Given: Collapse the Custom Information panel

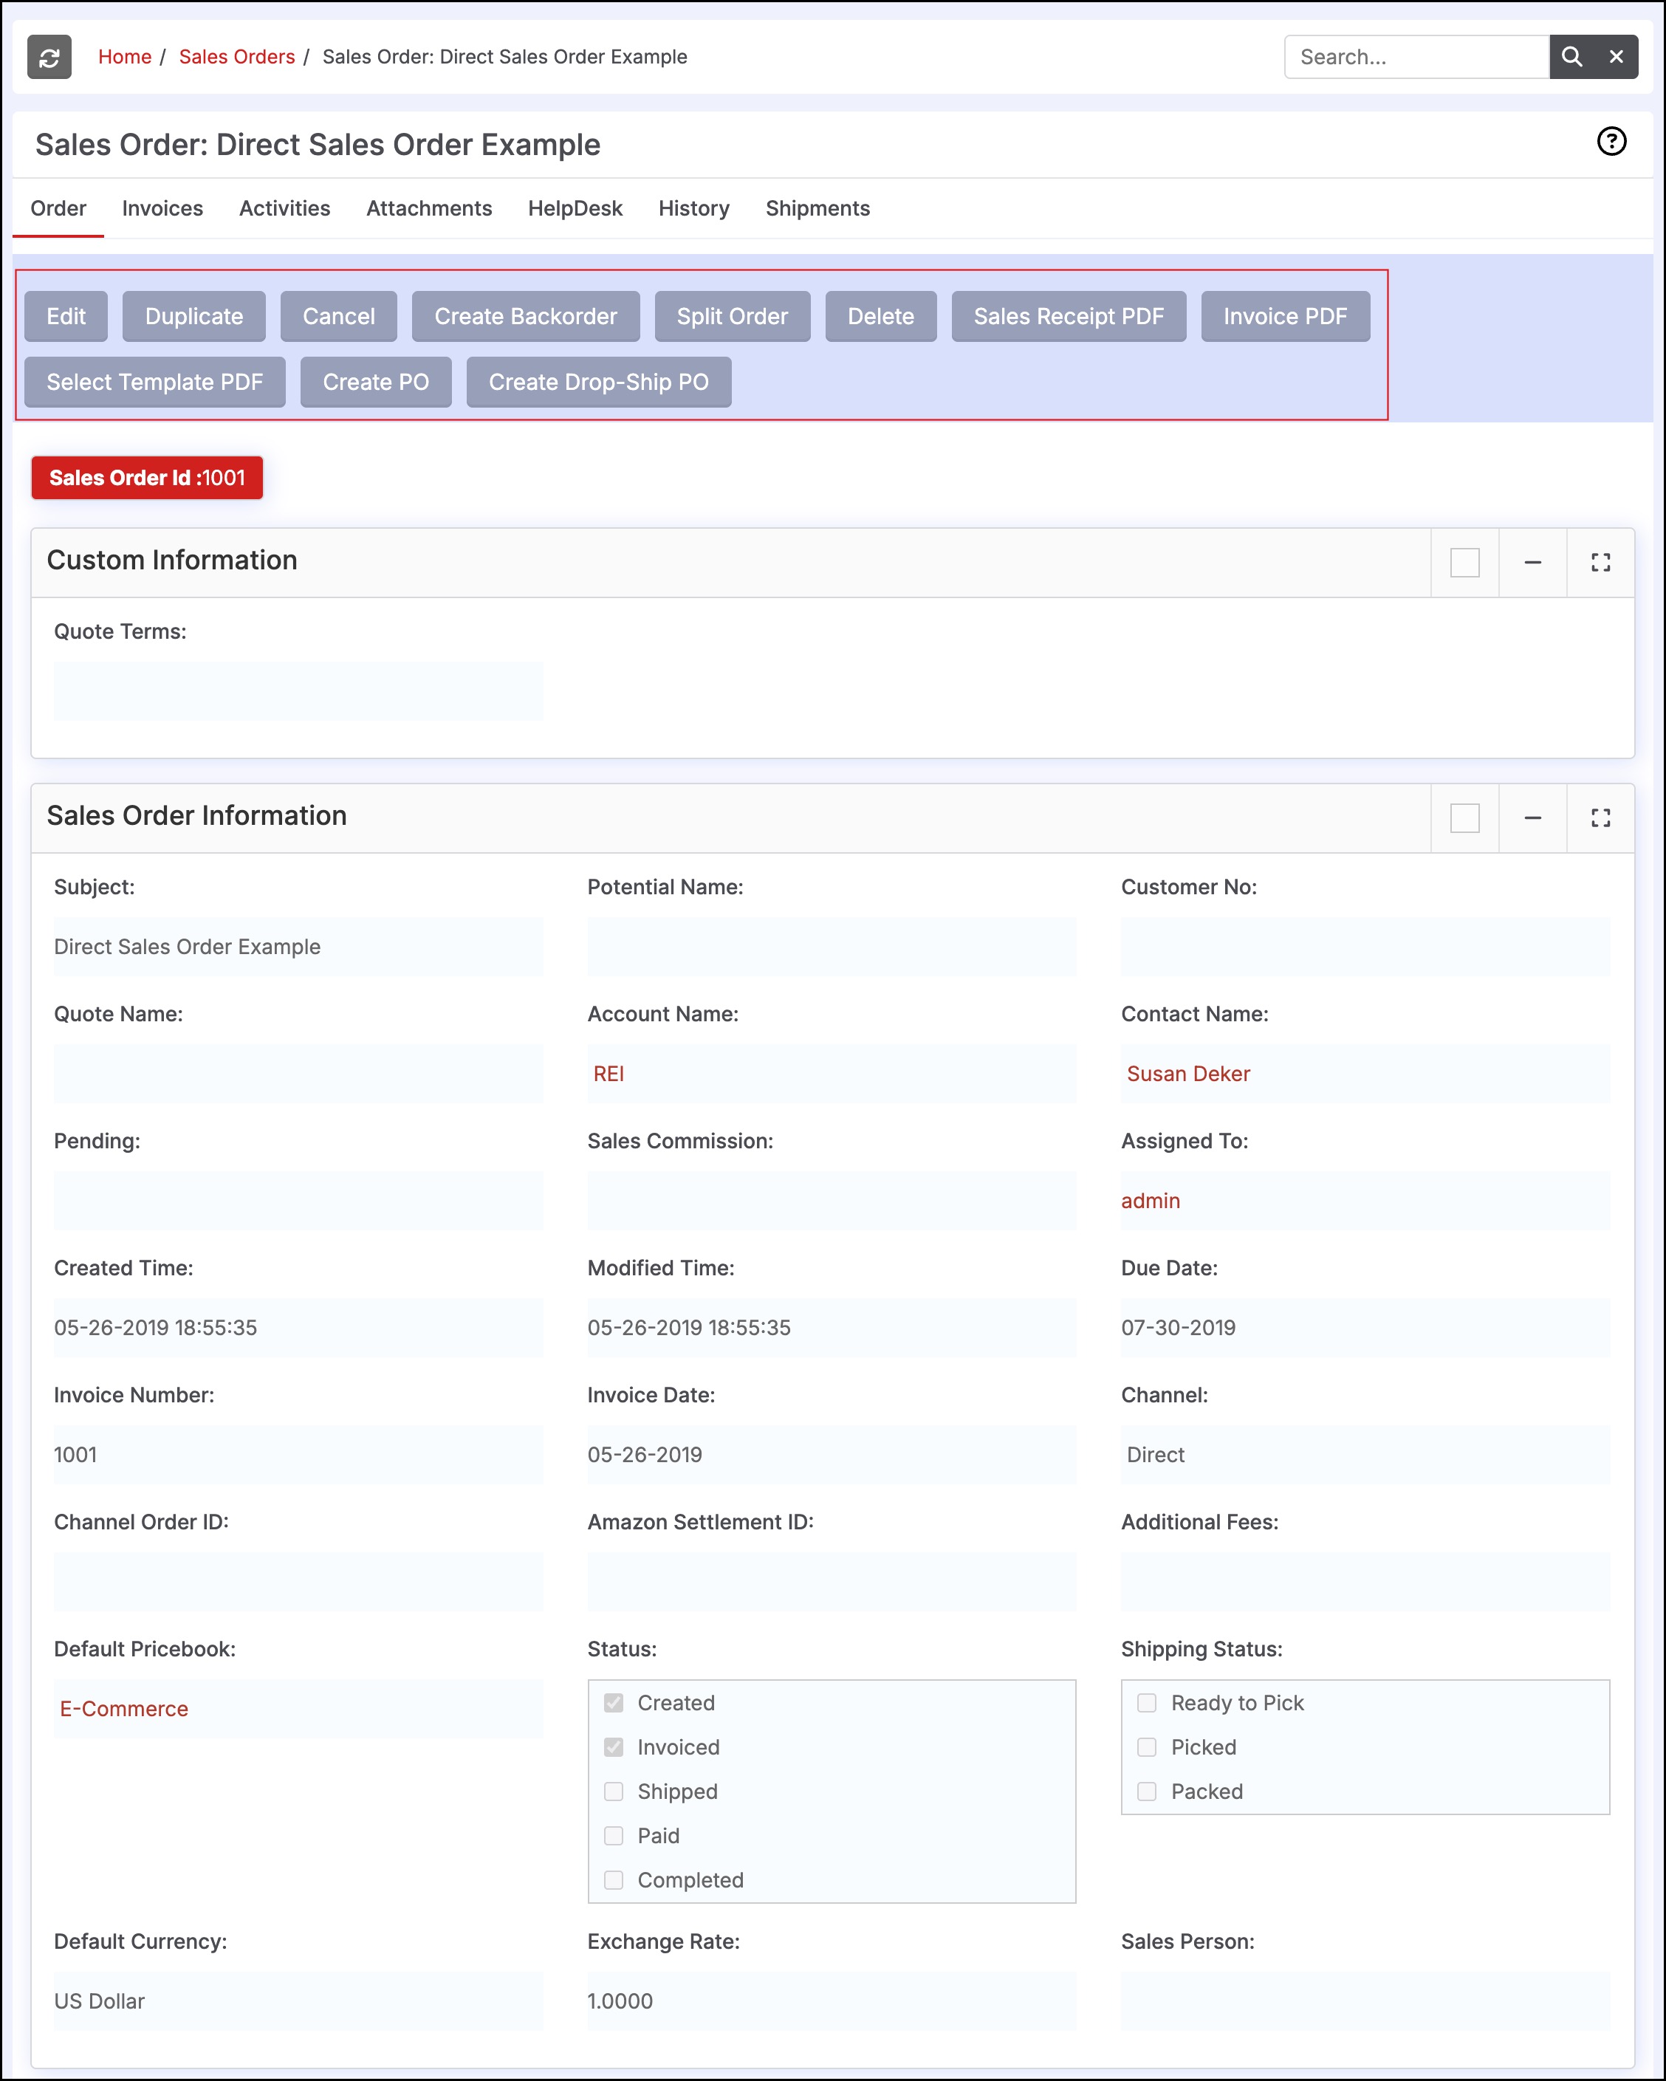Looking at the screenshot, I should 1532,563.
